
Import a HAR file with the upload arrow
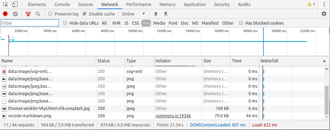[156, 14]
